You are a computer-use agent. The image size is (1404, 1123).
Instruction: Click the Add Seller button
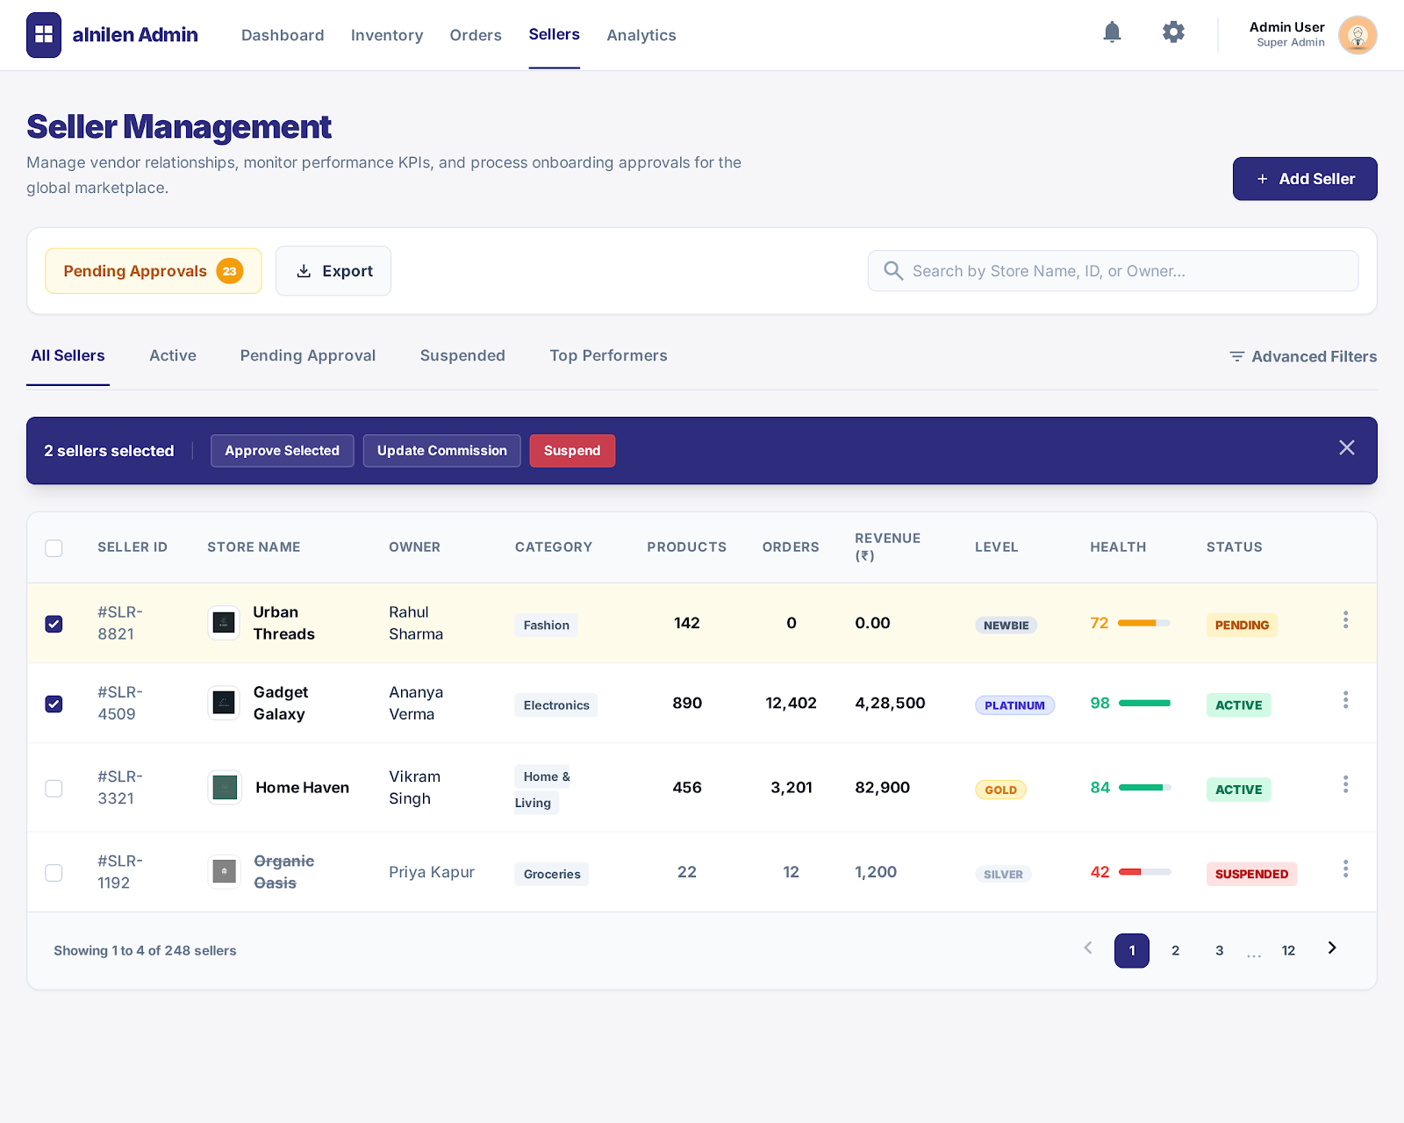1304,178
